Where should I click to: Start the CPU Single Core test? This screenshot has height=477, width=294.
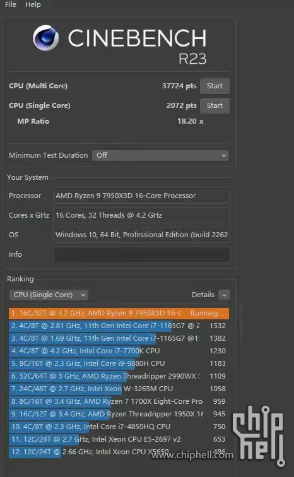point(215,105)
